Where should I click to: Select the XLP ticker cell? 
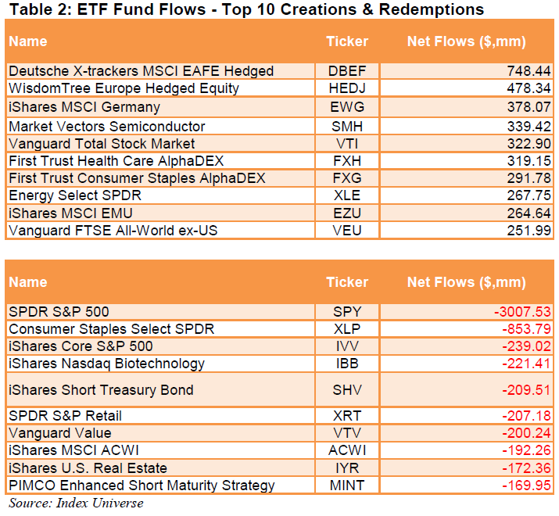click(346, 329)
